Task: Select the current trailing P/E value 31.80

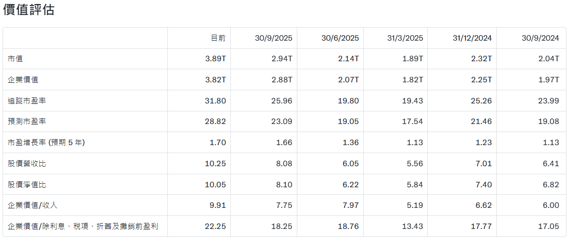Action: click(216, 101)
